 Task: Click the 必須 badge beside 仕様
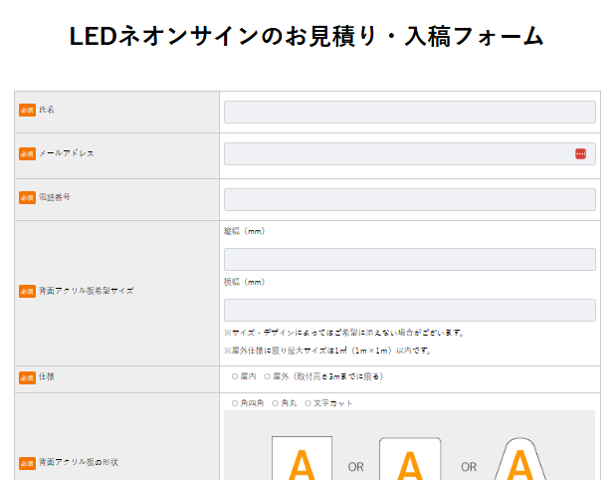tap(27, 378)
